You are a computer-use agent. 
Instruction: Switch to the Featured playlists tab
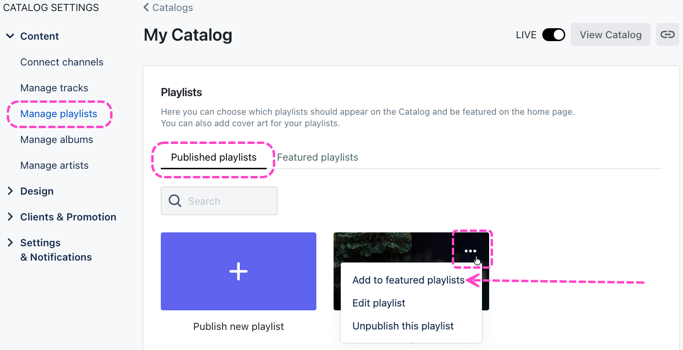317,157
